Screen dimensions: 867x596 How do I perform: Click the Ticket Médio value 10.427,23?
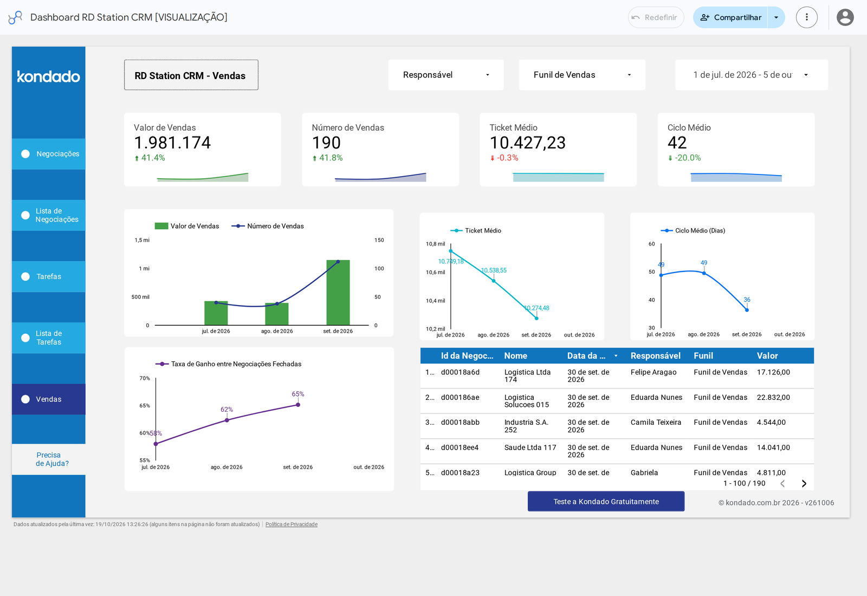[528, 142]
